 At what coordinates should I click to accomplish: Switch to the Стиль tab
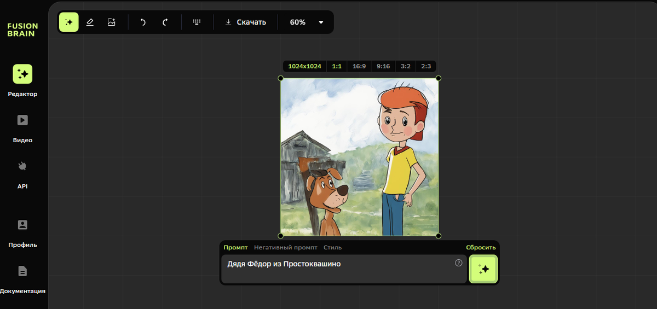click(x=332, y=248)
